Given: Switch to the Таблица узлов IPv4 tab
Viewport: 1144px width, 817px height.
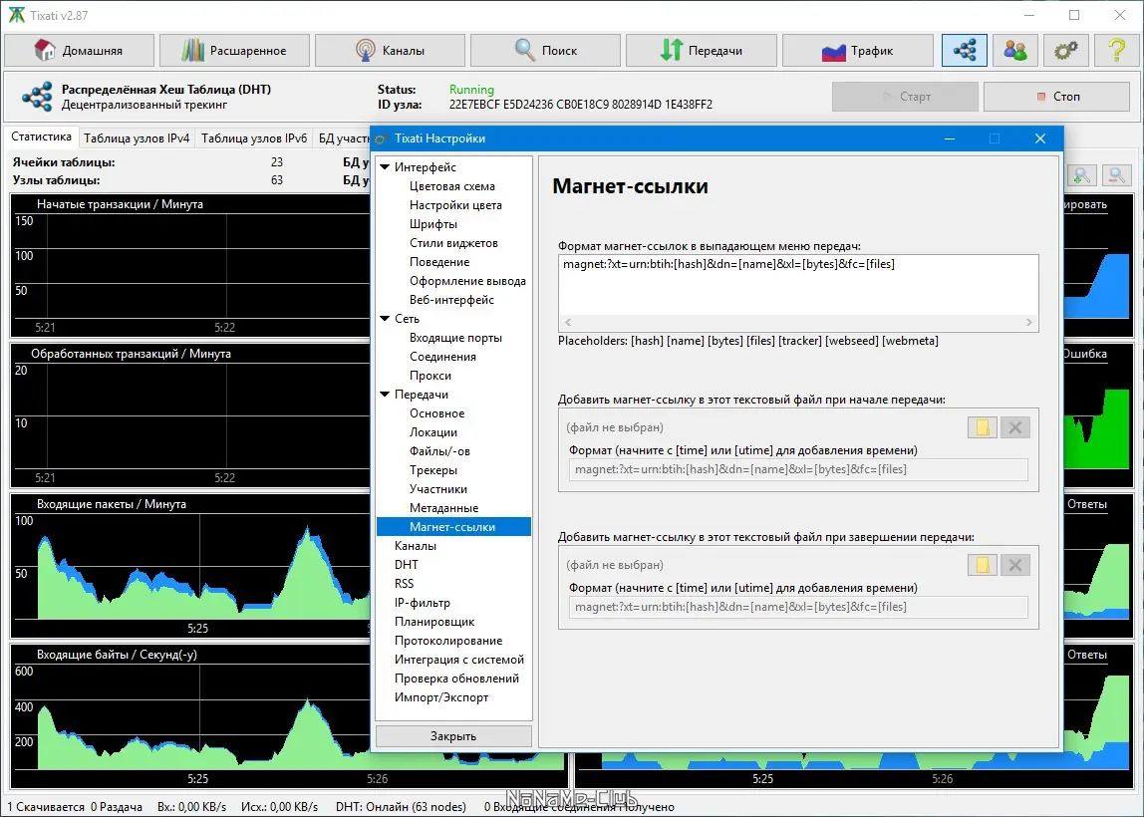Looking at the screenshot, I should point(137,137).
